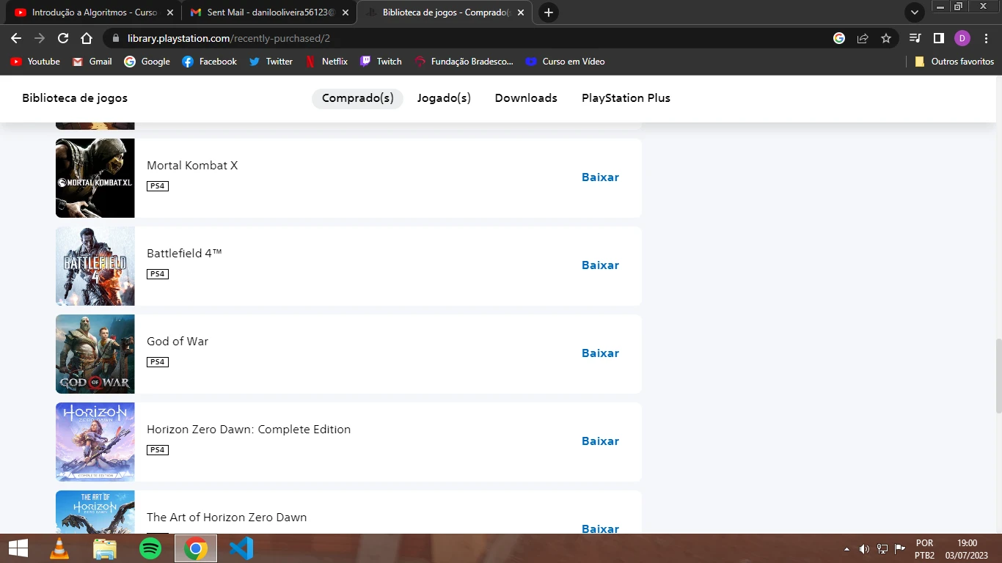Open the Facebook bookmark
The width and height of the screenshot is (1002, 563).
tap(209, 62)
